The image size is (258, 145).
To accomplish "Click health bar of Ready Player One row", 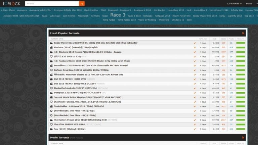I will pos(241,43).
